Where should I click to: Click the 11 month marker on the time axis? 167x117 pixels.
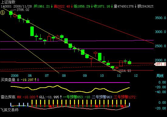click(119, 76)
